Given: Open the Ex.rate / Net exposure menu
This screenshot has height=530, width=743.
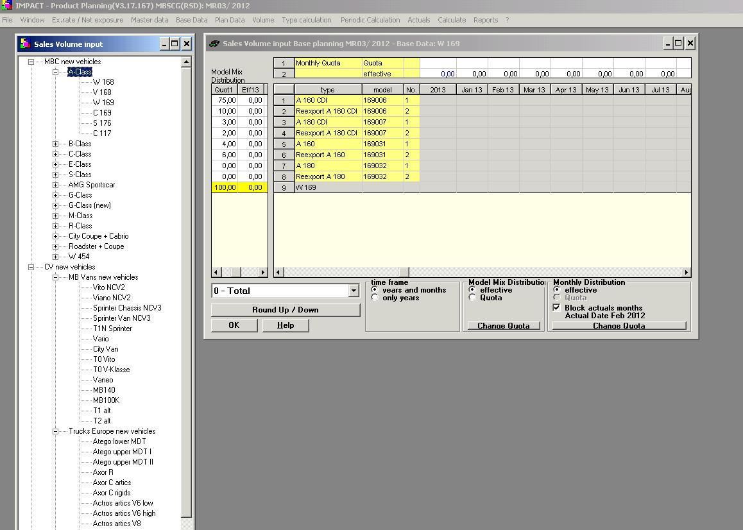Looking at the screenshot, I should point(88,20).
